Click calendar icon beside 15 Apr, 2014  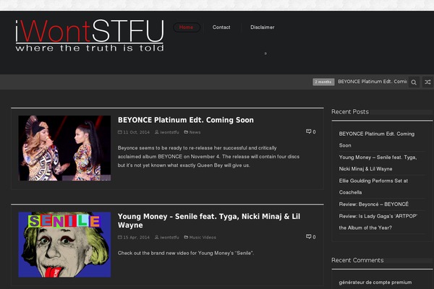(120, 237)
